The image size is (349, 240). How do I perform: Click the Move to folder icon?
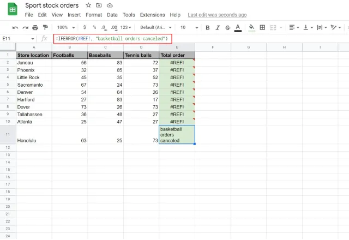pos(99,5)
